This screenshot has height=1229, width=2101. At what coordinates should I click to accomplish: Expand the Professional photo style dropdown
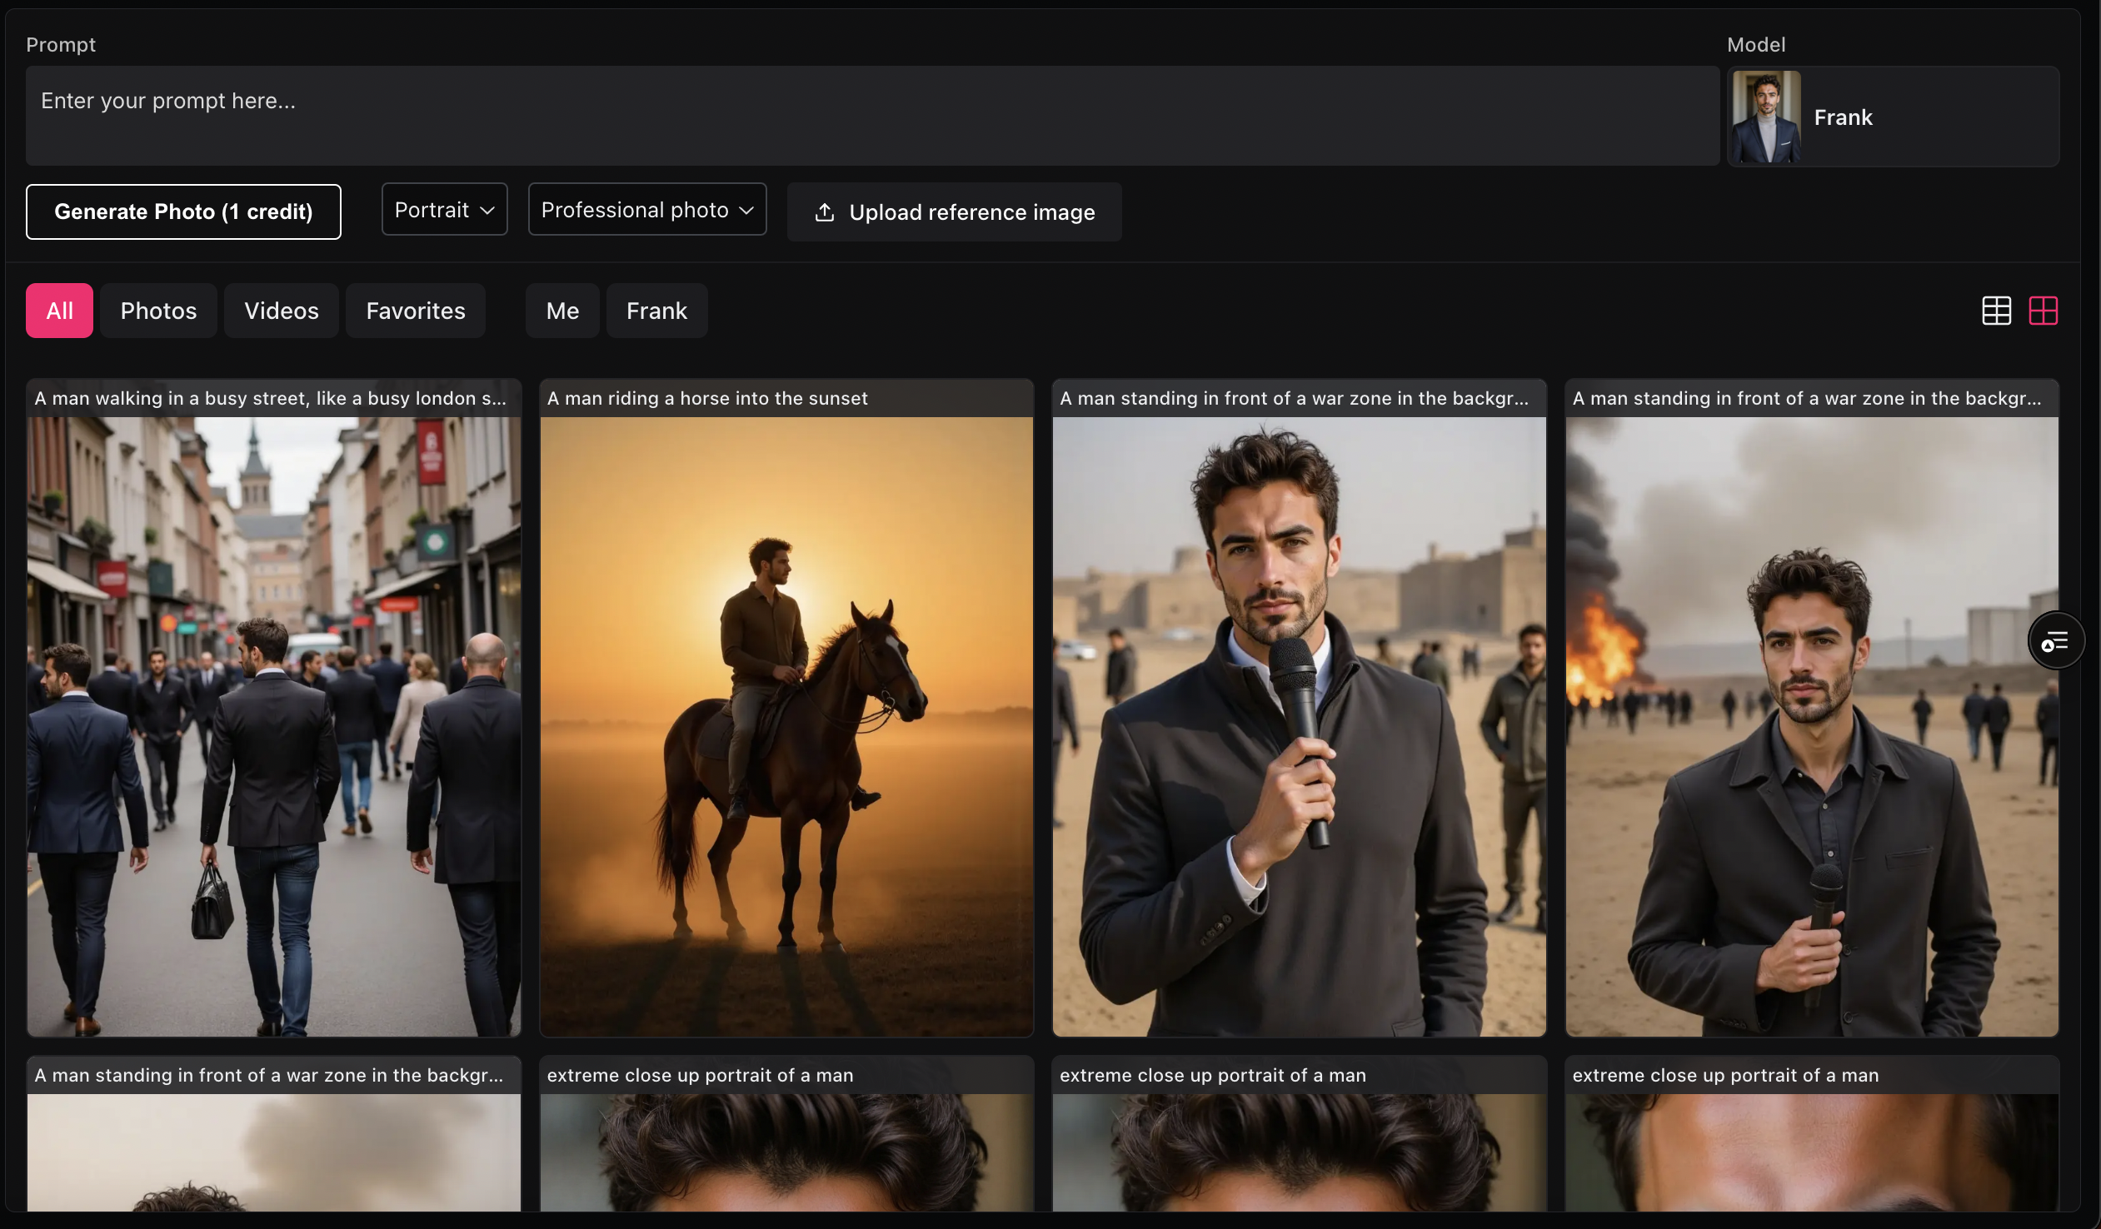(646, 210)
